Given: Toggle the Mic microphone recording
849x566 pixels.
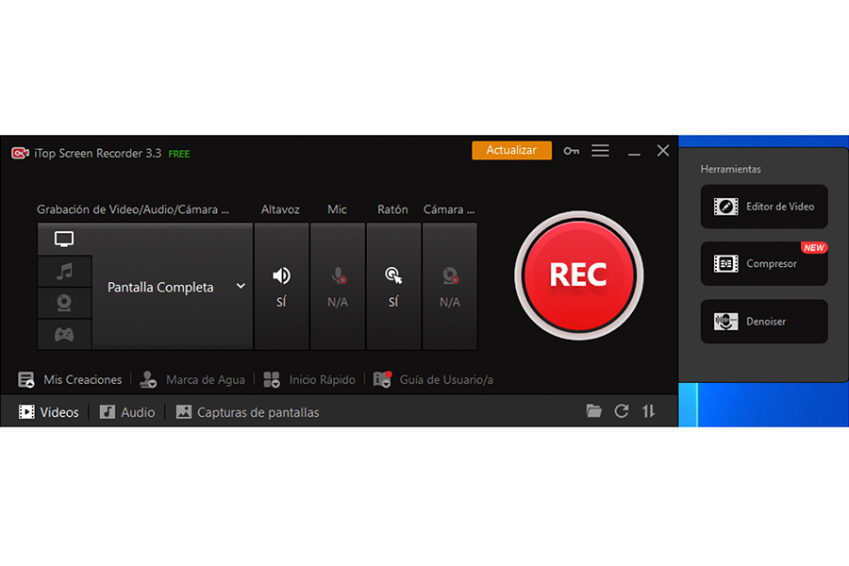Looking at the screenshot, I should pyautogui.click(x=338, y=286).
